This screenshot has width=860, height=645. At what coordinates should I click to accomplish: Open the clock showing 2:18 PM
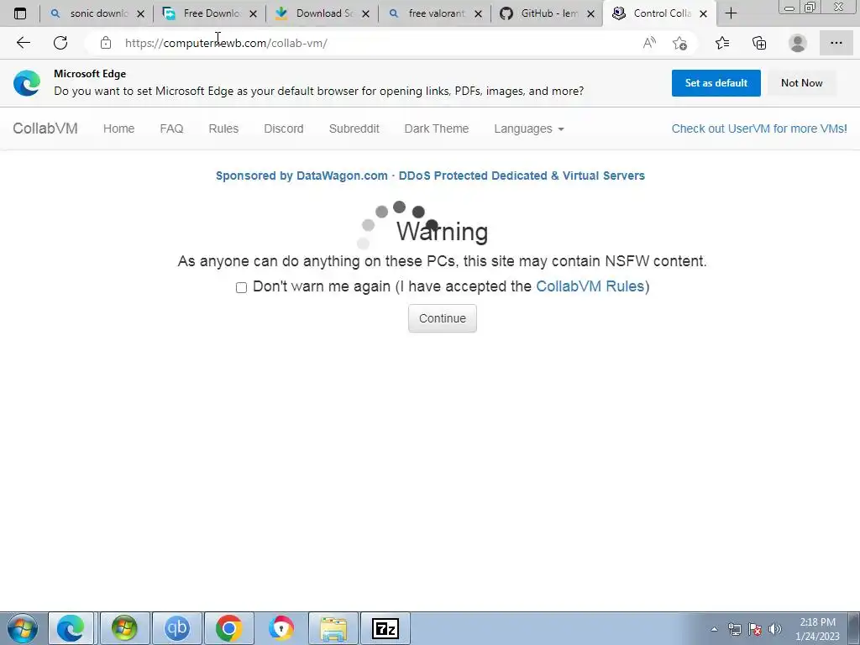click(x=817, y=629)
